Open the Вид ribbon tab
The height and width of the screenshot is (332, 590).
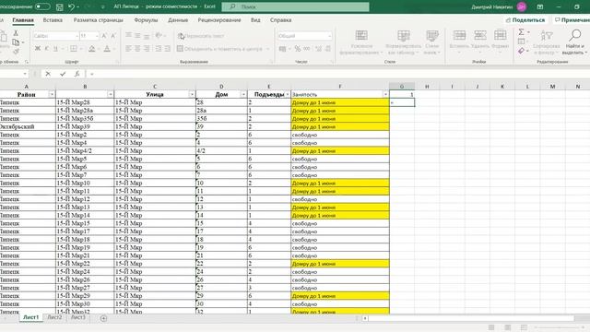click(x=255, y=20)
